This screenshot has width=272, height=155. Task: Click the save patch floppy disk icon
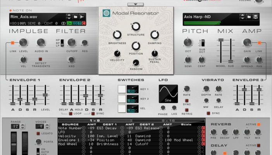(x=255, y=17)
